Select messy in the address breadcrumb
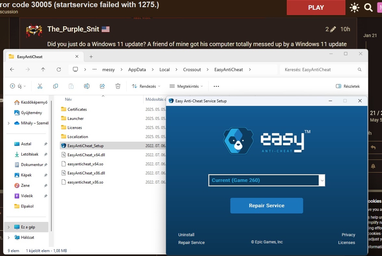The height and width of the screenshot is (256, 382). [108, 70]
